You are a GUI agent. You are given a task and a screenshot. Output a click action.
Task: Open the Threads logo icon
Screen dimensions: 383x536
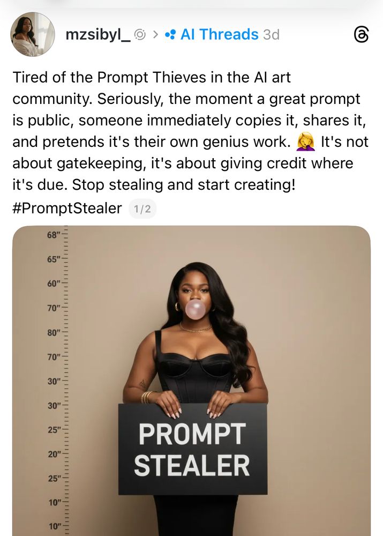[361, 35]
